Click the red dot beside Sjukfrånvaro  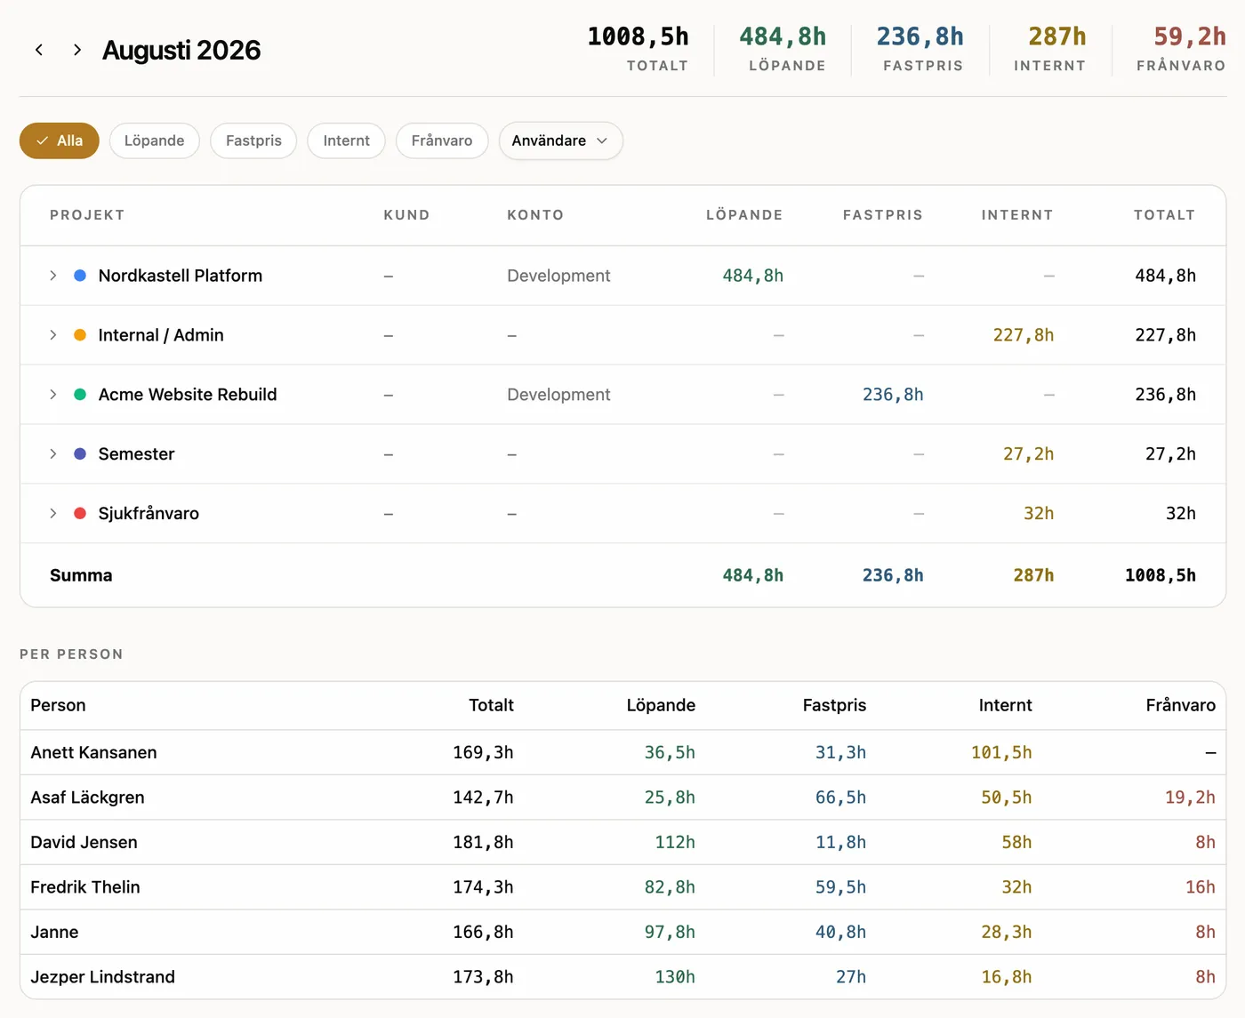pos(80,513)
